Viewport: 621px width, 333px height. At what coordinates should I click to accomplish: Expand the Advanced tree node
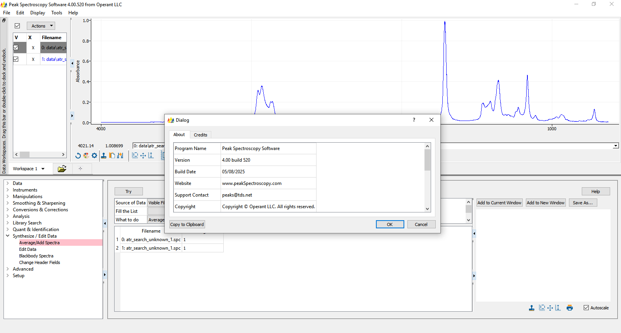[x=7, y=269]
